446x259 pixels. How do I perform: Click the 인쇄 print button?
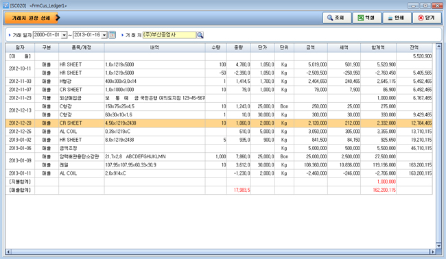coord(397,18)
